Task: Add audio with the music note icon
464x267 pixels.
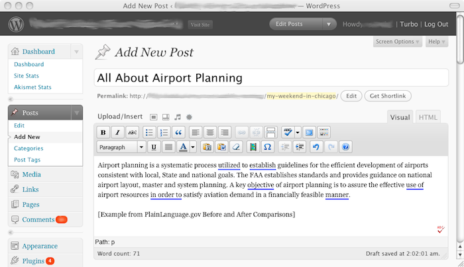Action: [178, 117]
